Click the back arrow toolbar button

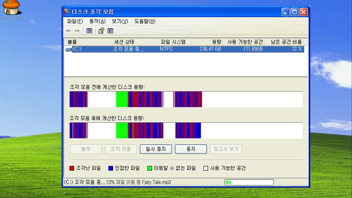68,31
